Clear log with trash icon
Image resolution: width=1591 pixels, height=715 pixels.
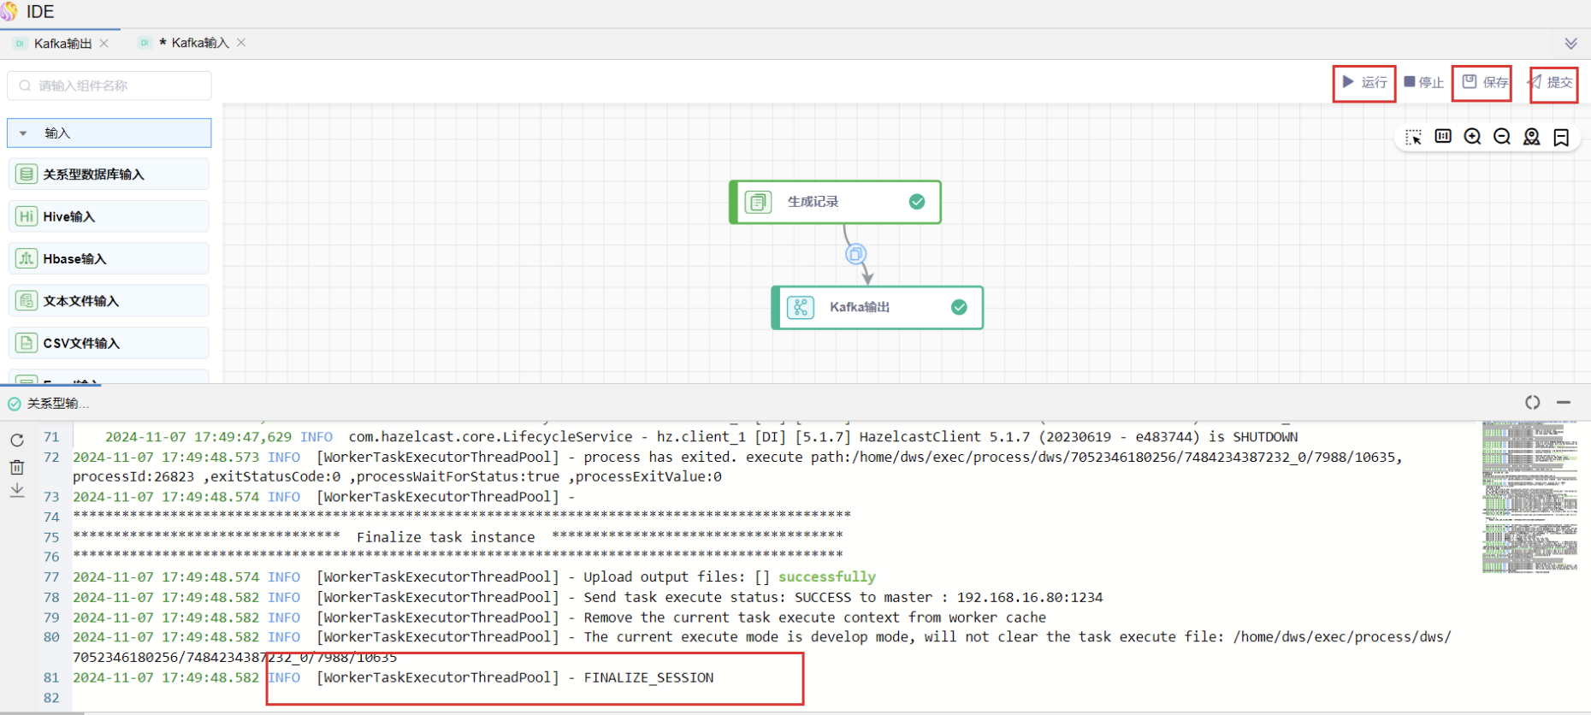tap(17, 467)
